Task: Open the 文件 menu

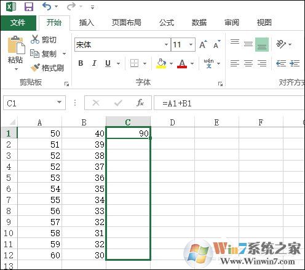Action: (x=18, y=23)
